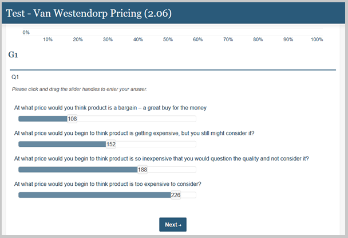Click the Q1 question label
348x238 pixels.
(15, 77)
